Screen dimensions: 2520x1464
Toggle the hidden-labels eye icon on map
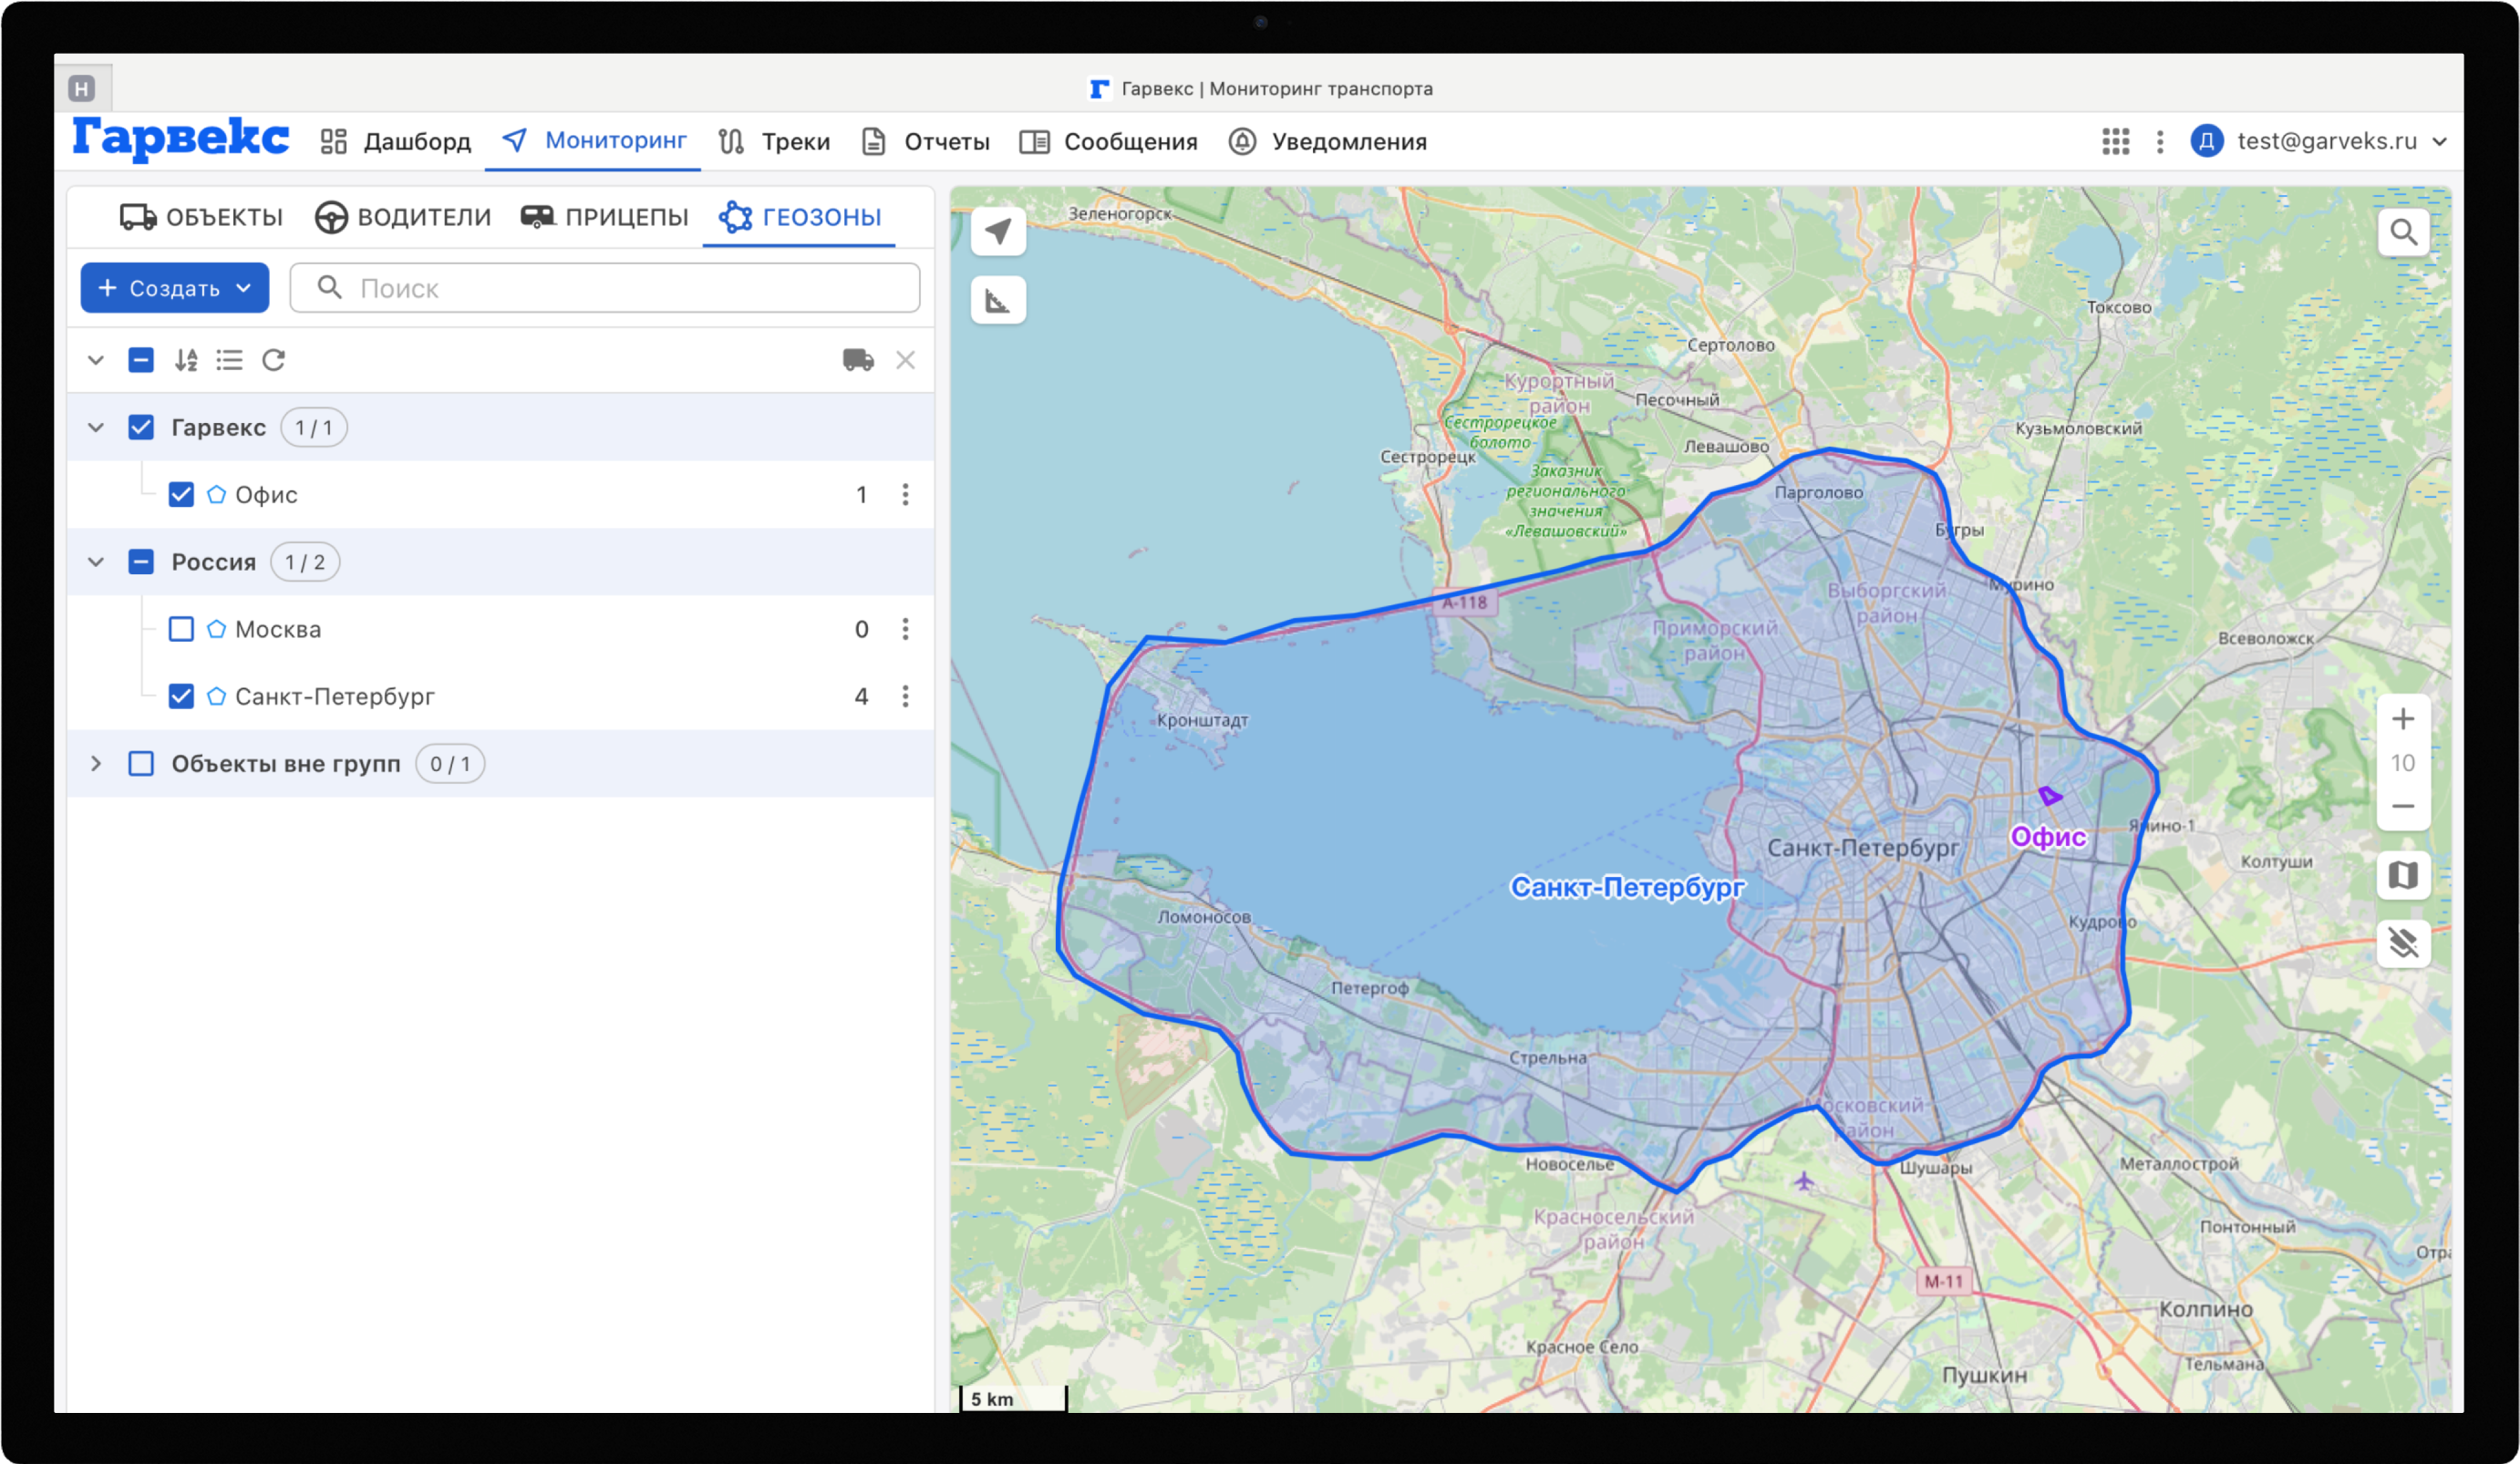coord(2403,943)
